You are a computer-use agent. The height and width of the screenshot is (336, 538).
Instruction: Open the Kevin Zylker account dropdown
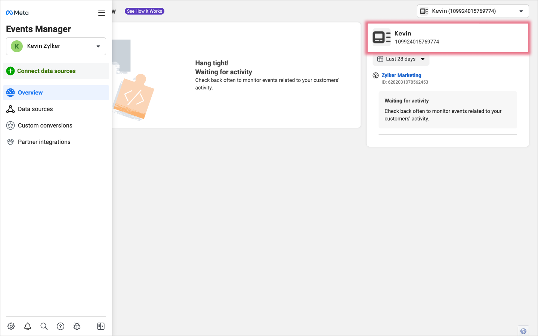click(56, 46)
